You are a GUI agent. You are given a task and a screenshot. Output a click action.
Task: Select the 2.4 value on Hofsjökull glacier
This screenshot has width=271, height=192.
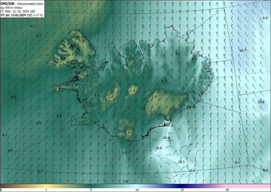click(132, 90)
